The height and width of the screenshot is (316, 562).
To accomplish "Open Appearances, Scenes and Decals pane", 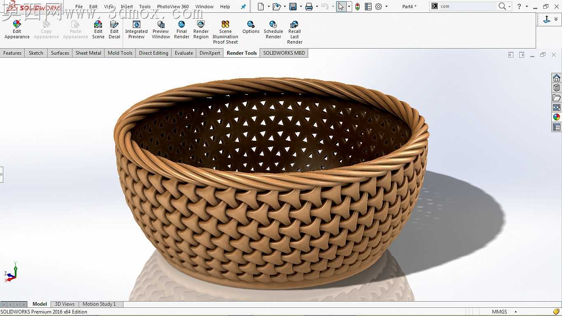I will (x=557, y=117).
